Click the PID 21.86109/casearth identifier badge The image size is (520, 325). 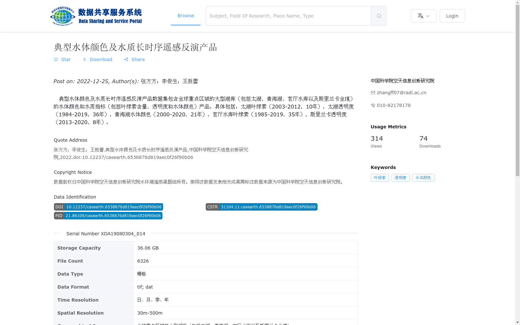click(108, 216)
